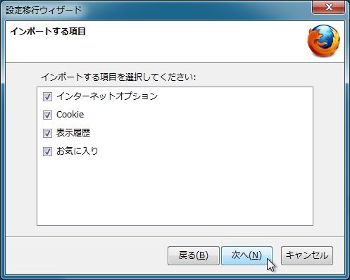Uncheck the インターネットオプション checkbox
The image size is (350, 280).
point(47,96)
